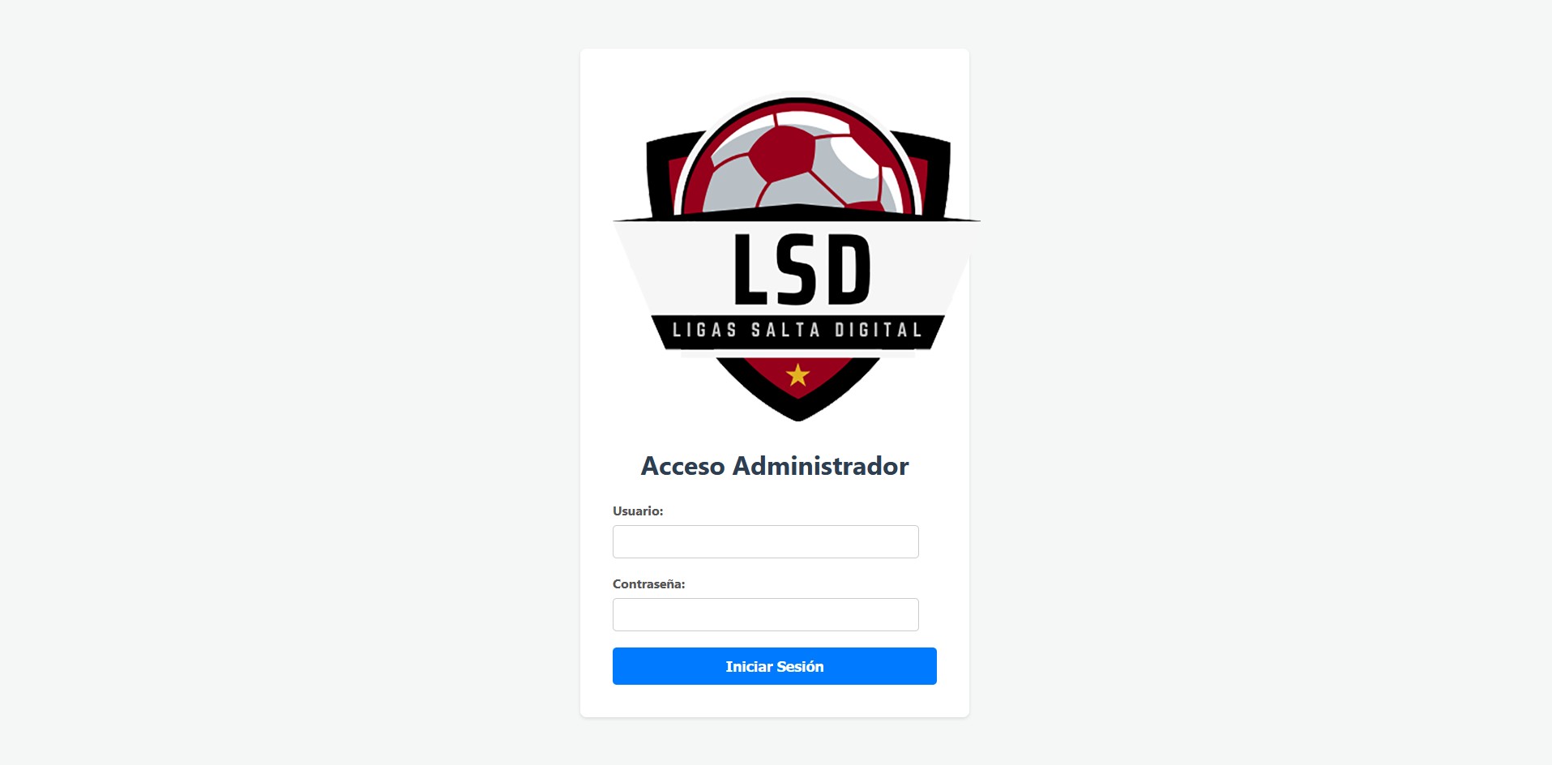The image size is (1552, 765).
Task: Click the right black wing of the shield
Action: click(930, 174)
